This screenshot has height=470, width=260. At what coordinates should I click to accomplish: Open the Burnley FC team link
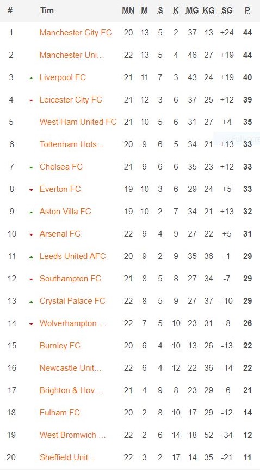point(60,346)
